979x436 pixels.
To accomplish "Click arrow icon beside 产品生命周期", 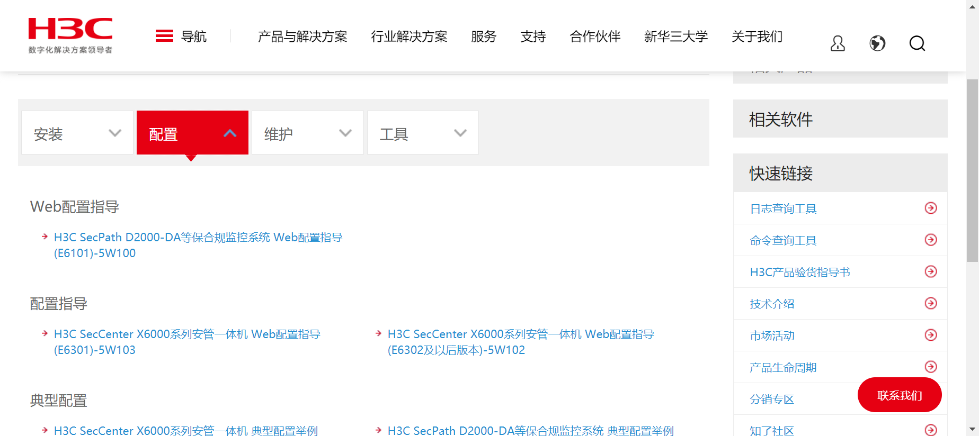I will click(x=931, y=367).
